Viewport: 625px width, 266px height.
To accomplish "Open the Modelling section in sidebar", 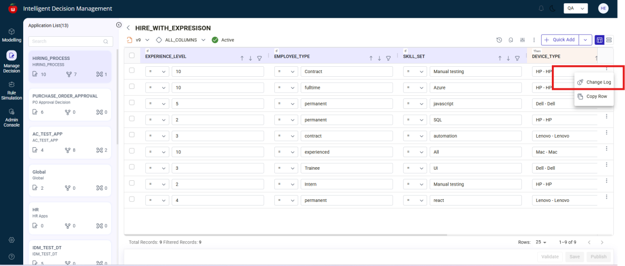I will (12, 35).
